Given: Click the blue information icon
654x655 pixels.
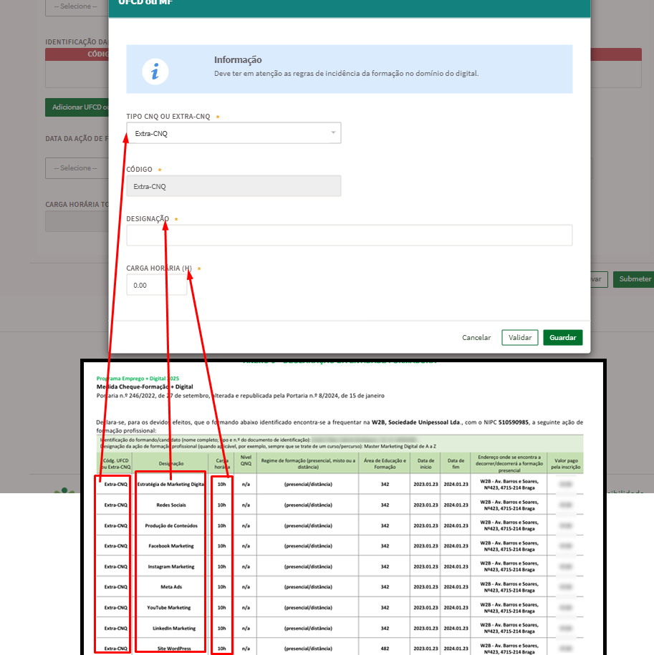Looking at the screenshot, I should click(x=155, y=71).
